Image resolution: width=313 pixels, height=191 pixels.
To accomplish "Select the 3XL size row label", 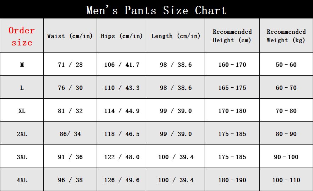I will tap(22, 157).
